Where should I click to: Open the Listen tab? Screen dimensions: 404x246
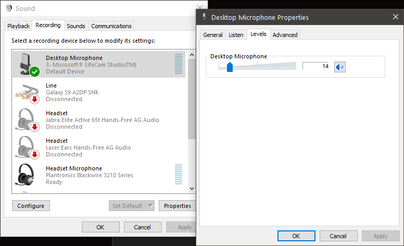[236, 35]
